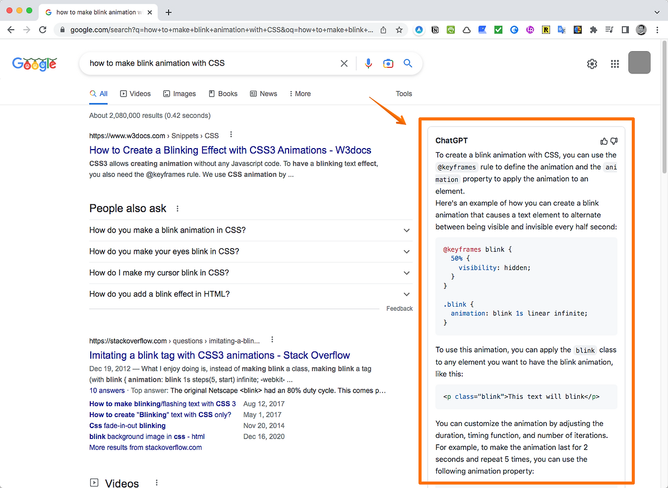Screen dimensions: 668x488
Task: Open the share page icon in address bar
Action: (x=384, y=30)
